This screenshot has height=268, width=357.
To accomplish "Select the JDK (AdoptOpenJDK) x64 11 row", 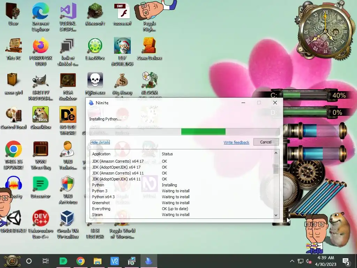I will (x=182, y=179).
